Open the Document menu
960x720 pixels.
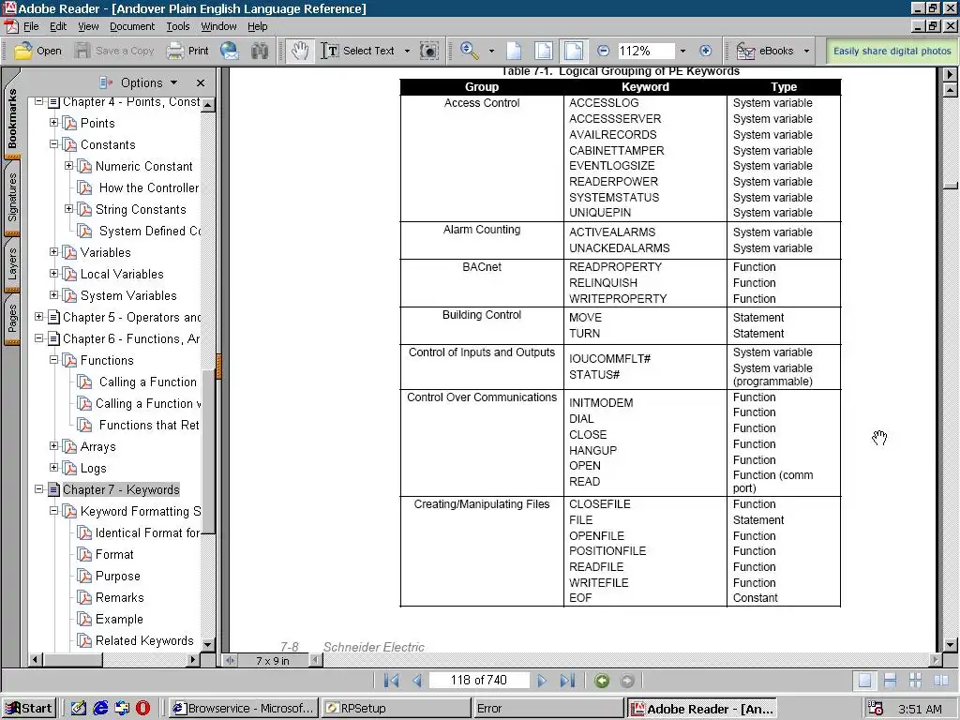pyautogui.click(x=132, y=26)
